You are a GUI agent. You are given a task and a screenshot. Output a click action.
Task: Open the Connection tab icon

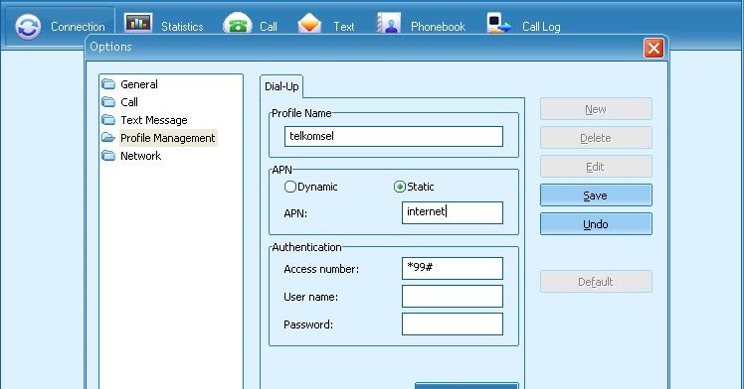tap(28, 27)
